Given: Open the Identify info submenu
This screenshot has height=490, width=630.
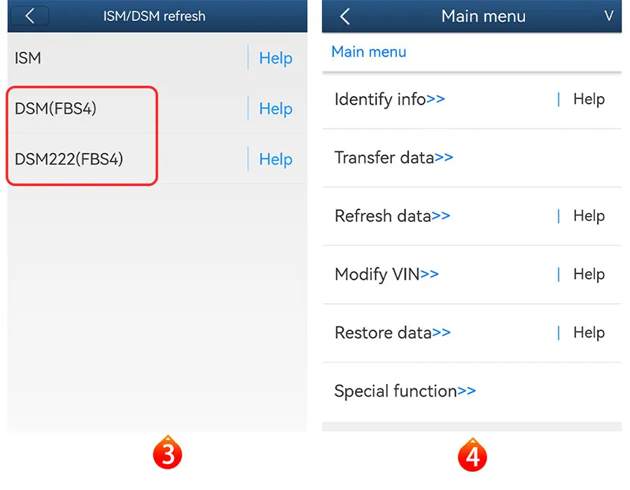Looking at the screenshot, I should pyautogui.click(x=389, y=100).
